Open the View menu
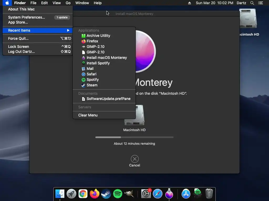 57,3
